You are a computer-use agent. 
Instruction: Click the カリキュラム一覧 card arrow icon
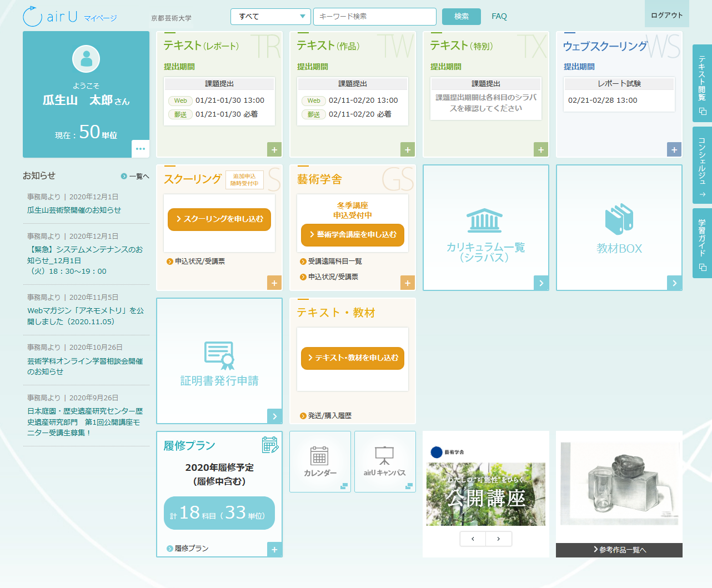click(x=541, y=283)
